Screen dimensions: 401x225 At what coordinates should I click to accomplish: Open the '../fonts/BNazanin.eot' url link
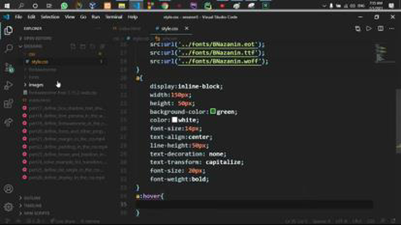coord(218,44)
